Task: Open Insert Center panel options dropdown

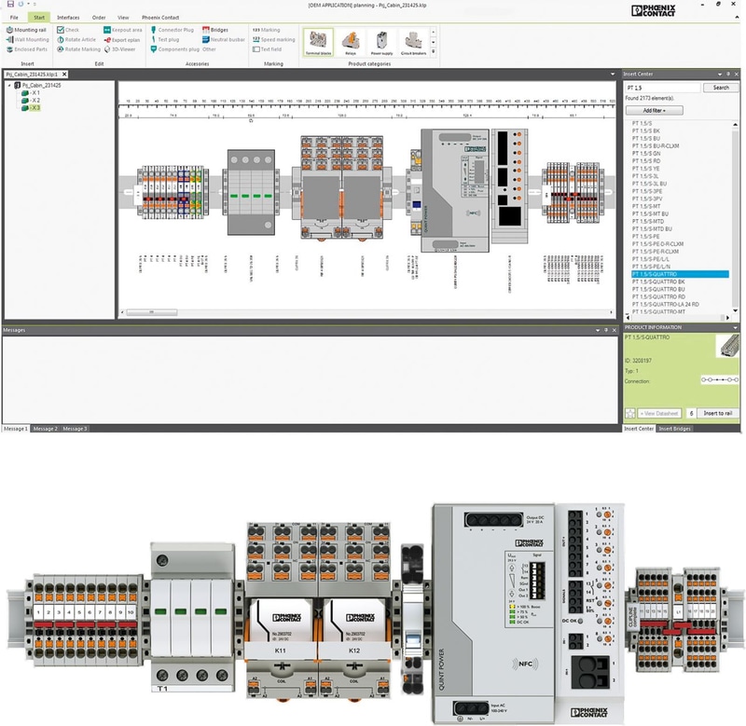Action: click(719, 75)
